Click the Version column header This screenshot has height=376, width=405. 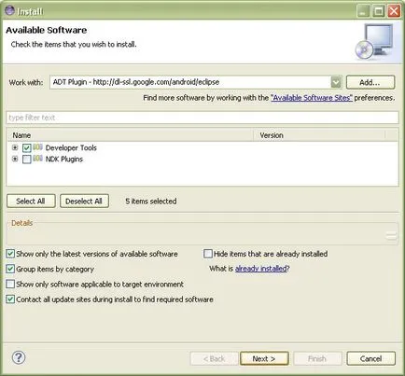point(319,135)
